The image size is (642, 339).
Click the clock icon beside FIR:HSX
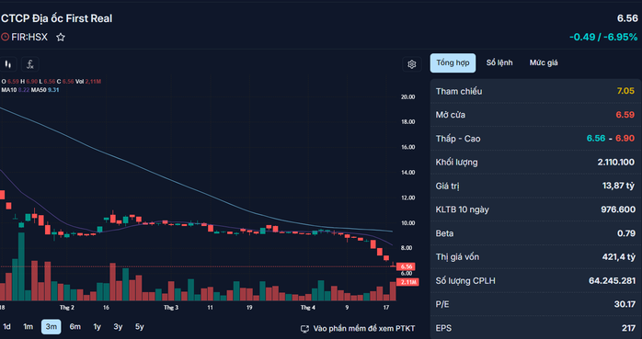pyautogui.click(x=5, y=38)
